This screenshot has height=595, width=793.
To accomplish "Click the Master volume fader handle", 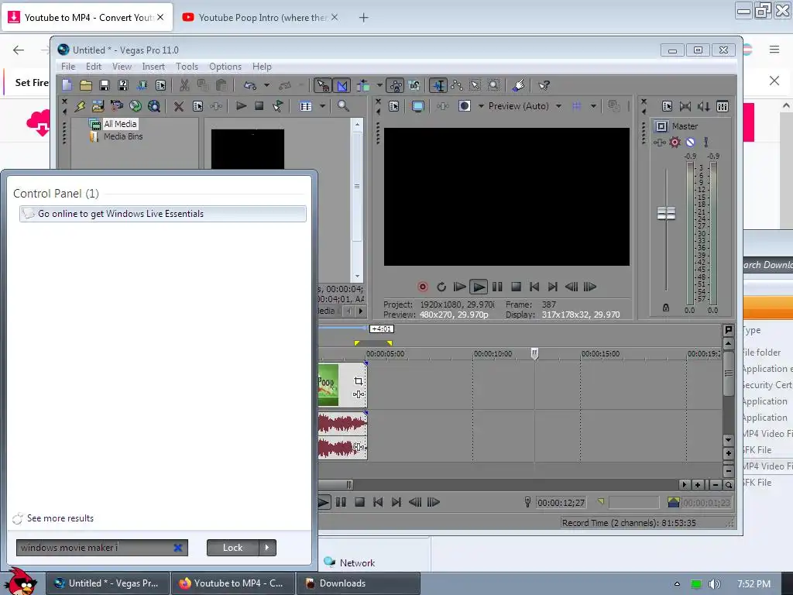I will click(x=666, y=214).
